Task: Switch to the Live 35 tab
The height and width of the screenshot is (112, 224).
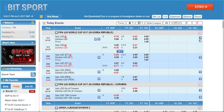Action: click(x=29, y=87)
